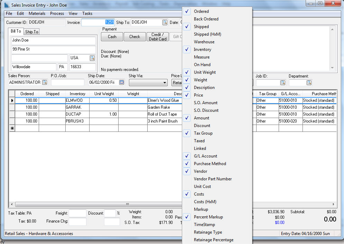Enable the Back Ordered column
344x244 pixels.
pos(206,19)
